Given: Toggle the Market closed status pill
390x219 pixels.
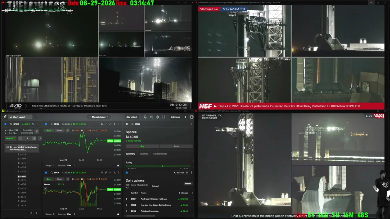Looking at the screenshot, I should [98, 117].
